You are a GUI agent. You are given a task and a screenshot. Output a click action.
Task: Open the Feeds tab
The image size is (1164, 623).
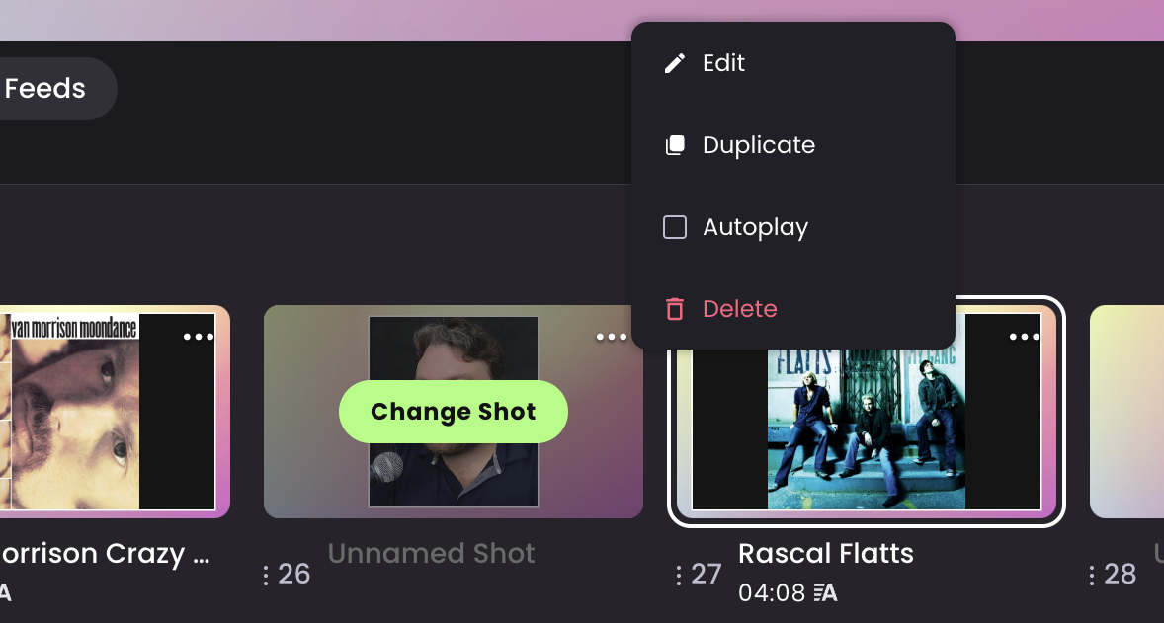click(x=44, y=88)
